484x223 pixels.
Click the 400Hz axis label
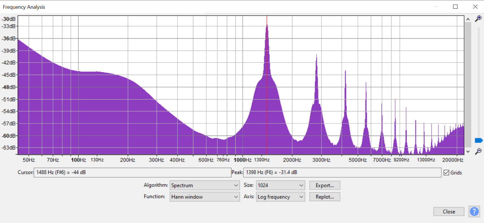[x=177, y=160]
